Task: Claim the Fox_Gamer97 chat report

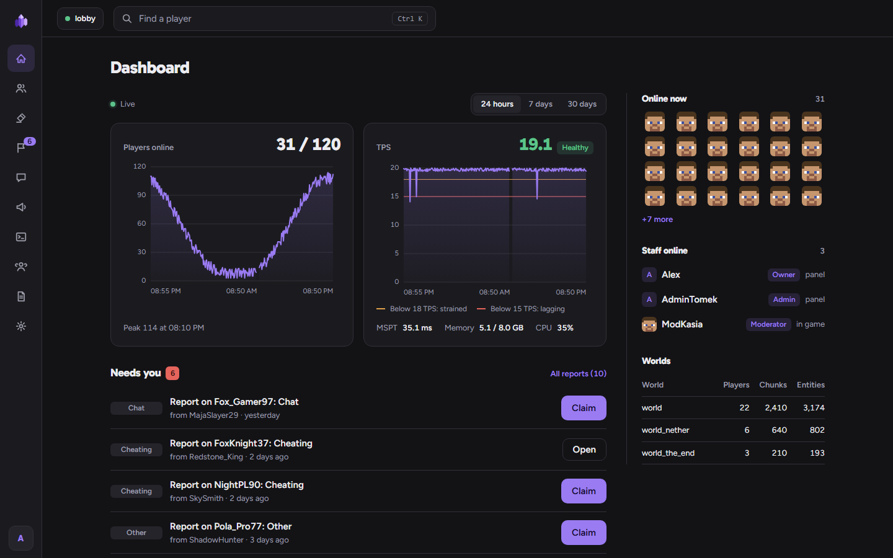Action: coord(584,408)
